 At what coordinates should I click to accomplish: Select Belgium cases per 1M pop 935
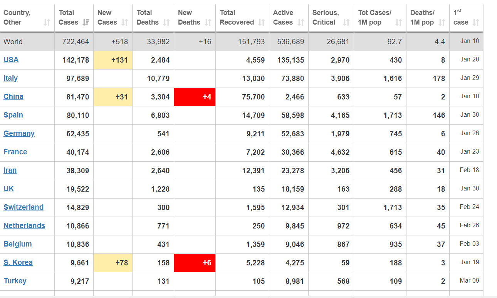[x=396, y=244]
